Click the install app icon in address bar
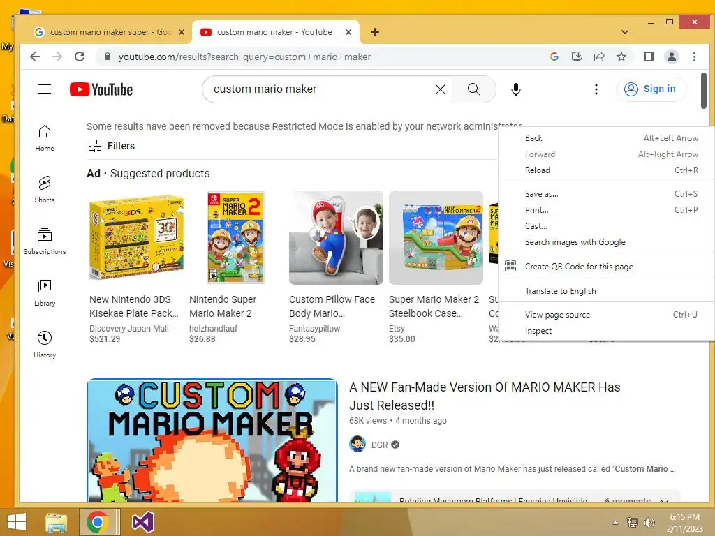 coord(576,57)
